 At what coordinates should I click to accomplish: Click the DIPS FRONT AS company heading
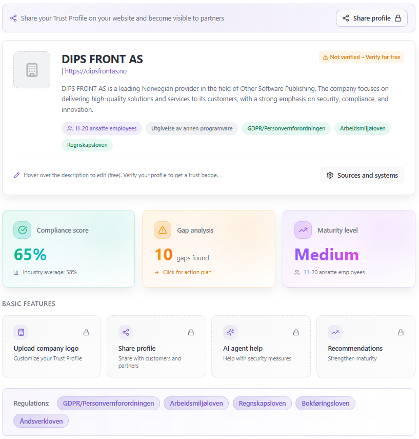tap(103, 59)
